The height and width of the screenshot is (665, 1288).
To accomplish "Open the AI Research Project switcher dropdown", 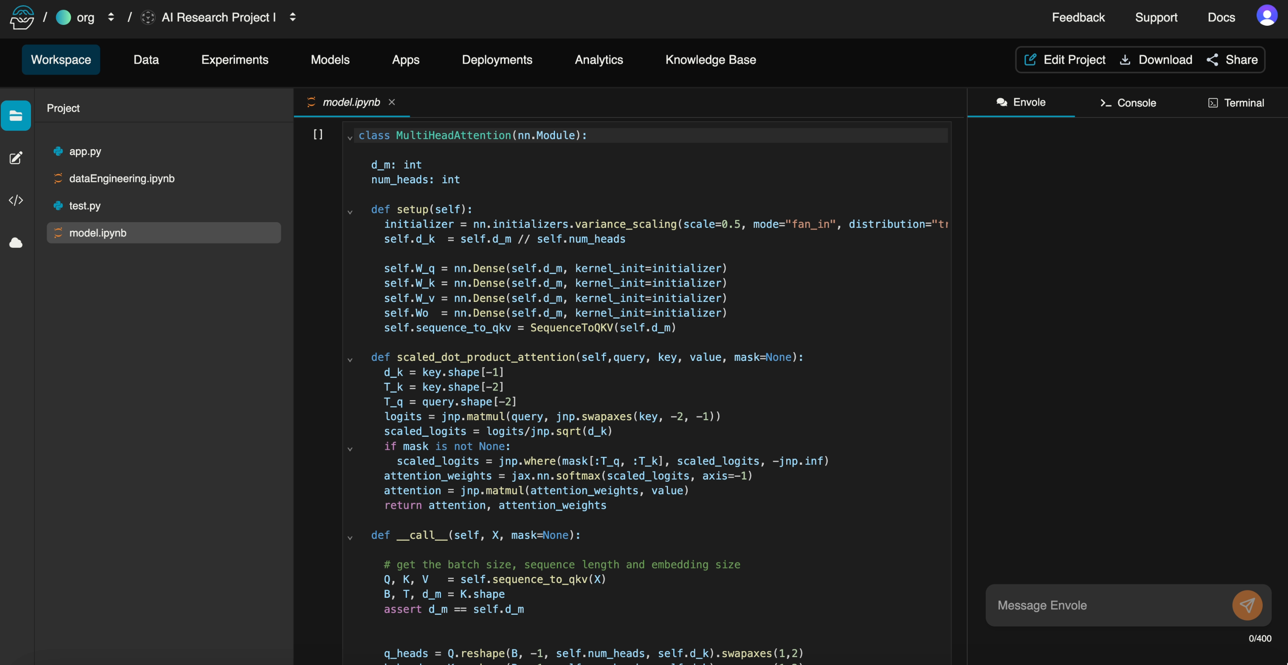I will pos(293,17).
